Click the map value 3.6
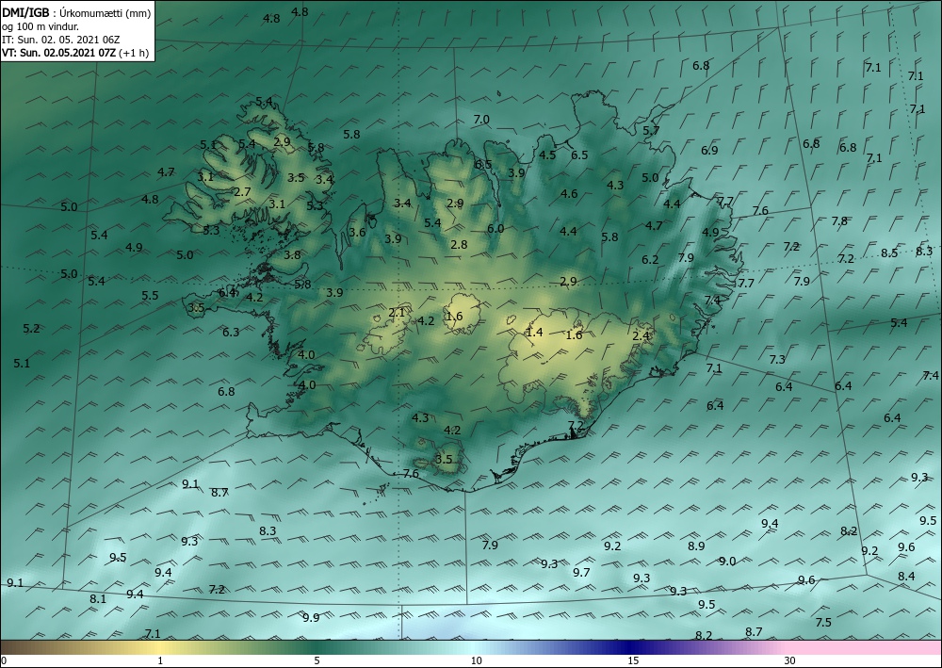Image resolution: width=942 pixels, height=668 pixels. [357, 233]
